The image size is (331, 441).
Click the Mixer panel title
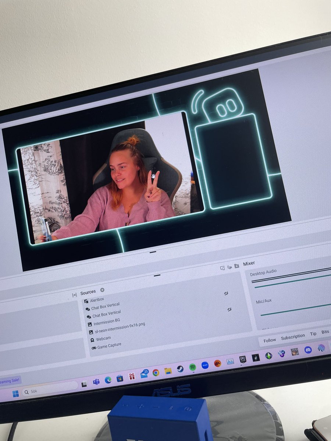point(249,264)
